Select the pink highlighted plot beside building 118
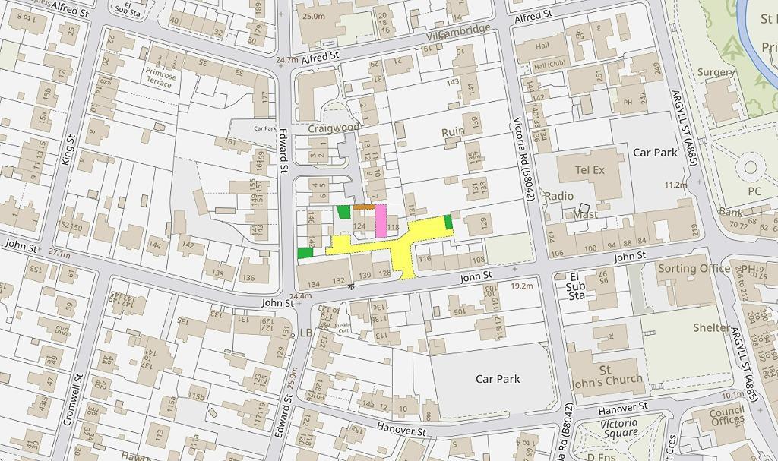Screen dimensions: 778x461 click(381, 221)
